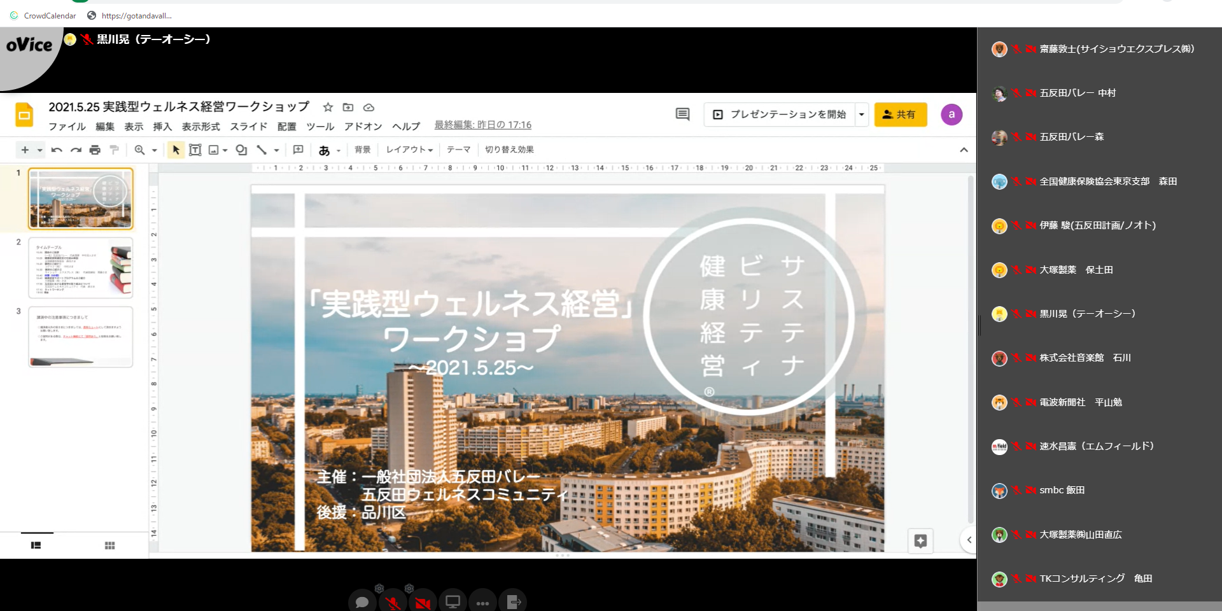This screenshot has height=611, width=1222.
Task: Click the undo arrow in toolbar
Action: pos(57,150)
